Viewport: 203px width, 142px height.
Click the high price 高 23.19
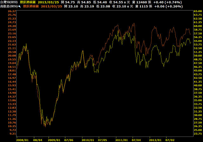(87, 6)
